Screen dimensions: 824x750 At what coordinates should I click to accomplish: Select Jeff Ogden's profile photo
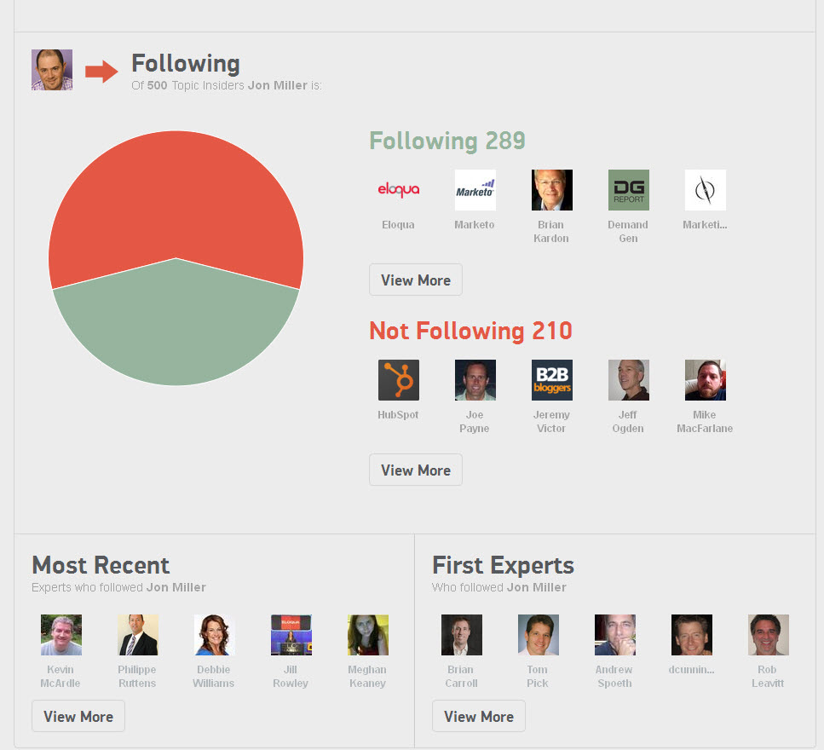[x=628, y=380]
